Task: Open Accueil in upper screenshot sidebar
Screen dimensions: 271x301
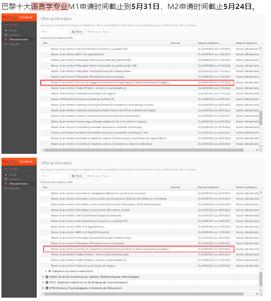Action: (x=13, y=30)
